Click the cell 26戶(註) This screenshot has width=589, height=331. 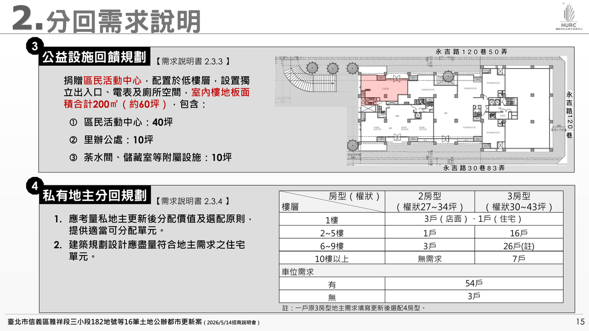coord(519,246)
